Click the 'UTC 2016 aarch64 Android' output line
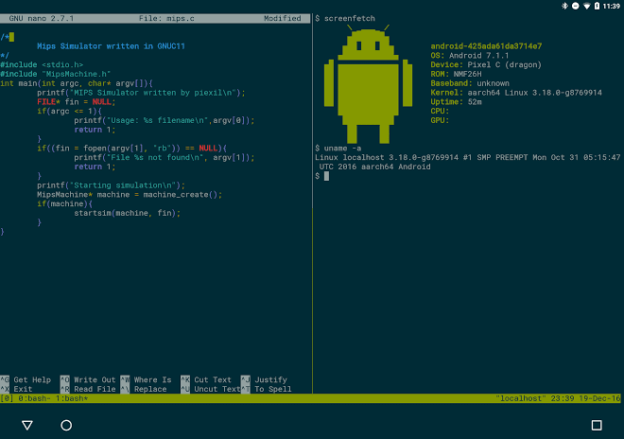624x439 pixels. (x=375, y=167)
